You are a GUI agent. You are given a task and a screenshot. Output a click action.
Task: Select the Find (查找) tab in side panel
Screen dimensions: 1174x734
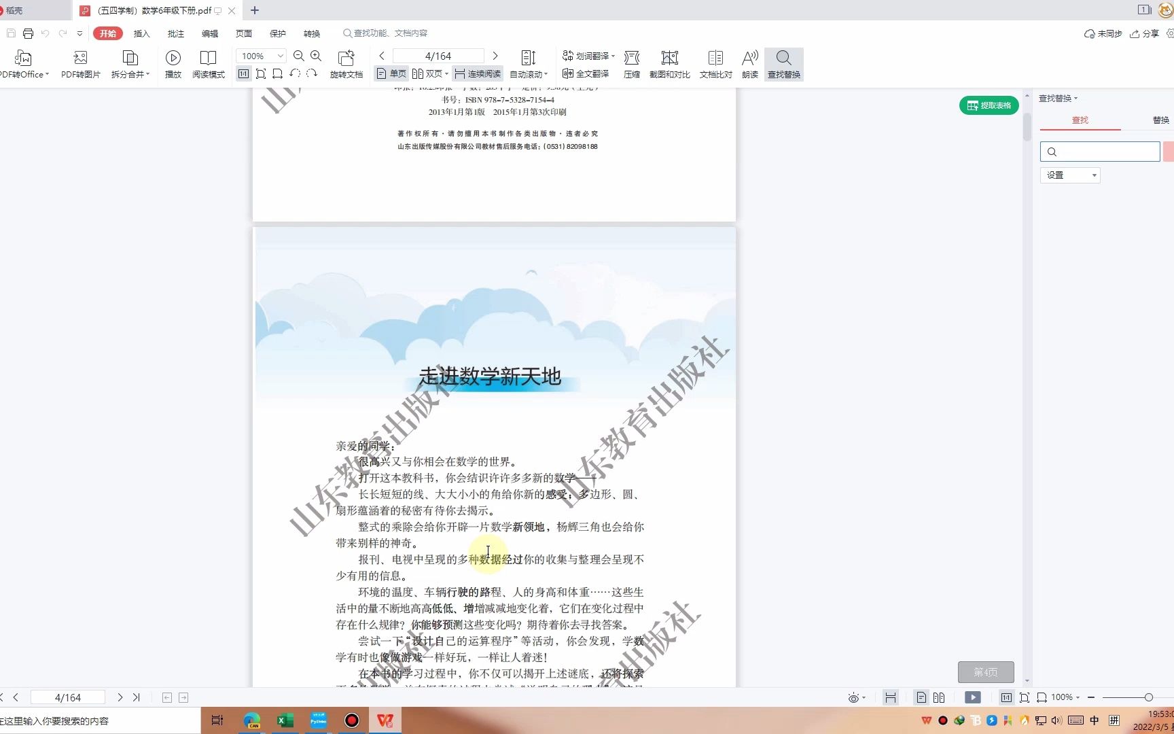point(1080,120)
